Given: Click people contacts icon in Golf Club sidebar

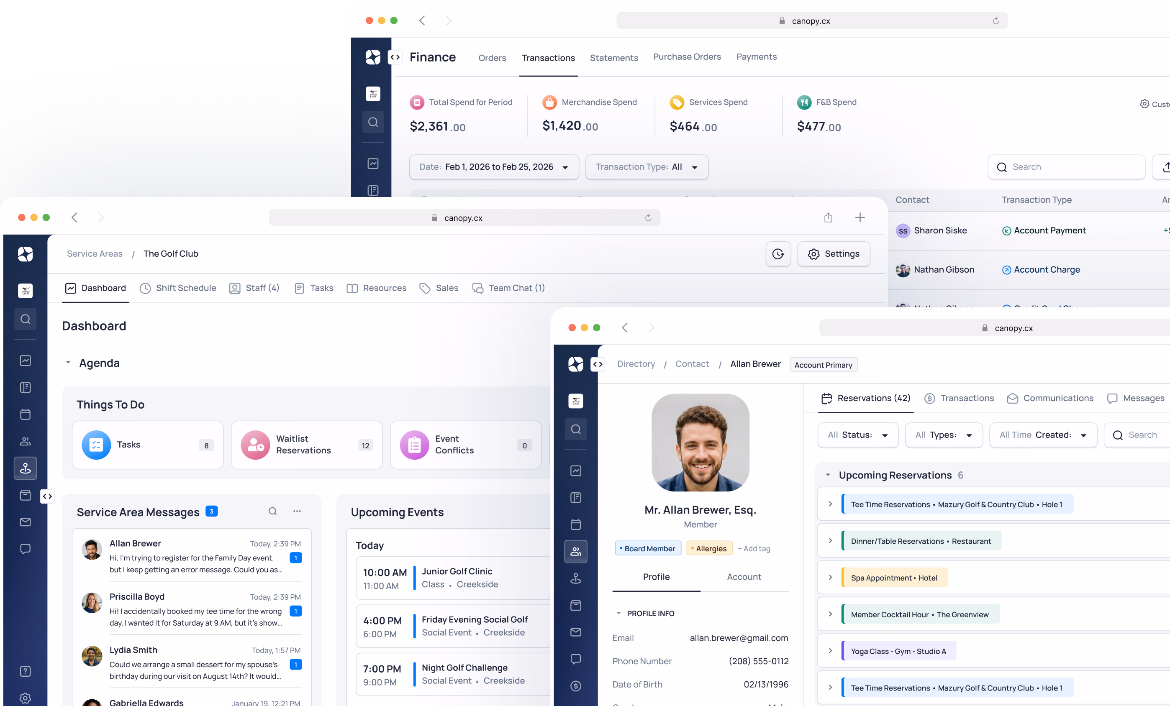Looking at the screenshot, I should pyautogui.click(x=25, y=441).
